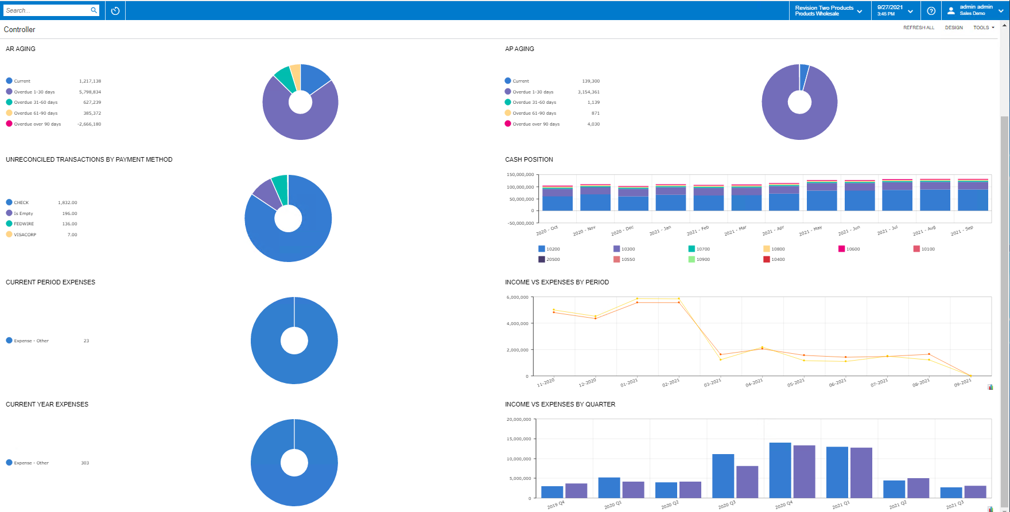Image resolution: width=1010 pixels, height=512 pixels.
Task: Open Income vs Expenses by Period title
Action: (x=557, y=282)
